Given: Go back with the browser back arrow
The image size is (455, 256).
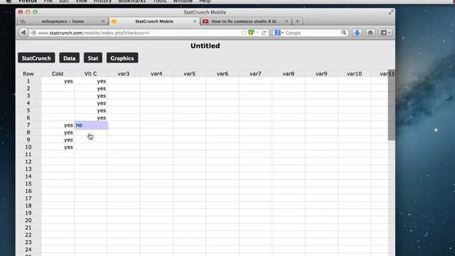Looking at the screenshot, I should point(23,33).
